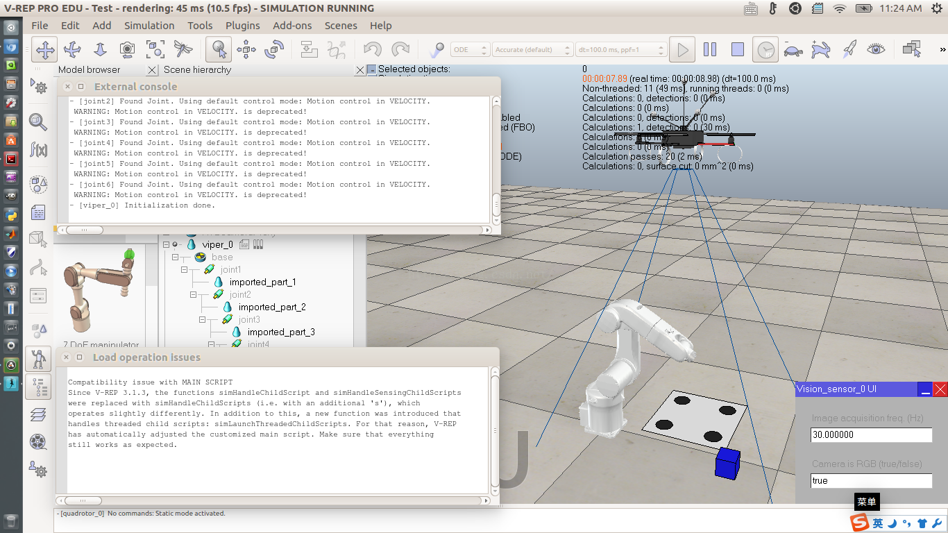Open the viper_0 script icon
The height and width of the screenshot is (533, 948).
(x=244, y=244)
